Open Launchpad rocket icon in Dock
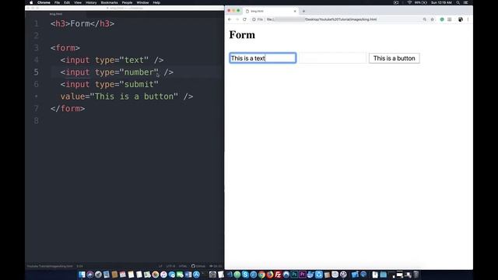Image resolution: width=498 pixels, height=280 pixels. [x=99, y=275]
